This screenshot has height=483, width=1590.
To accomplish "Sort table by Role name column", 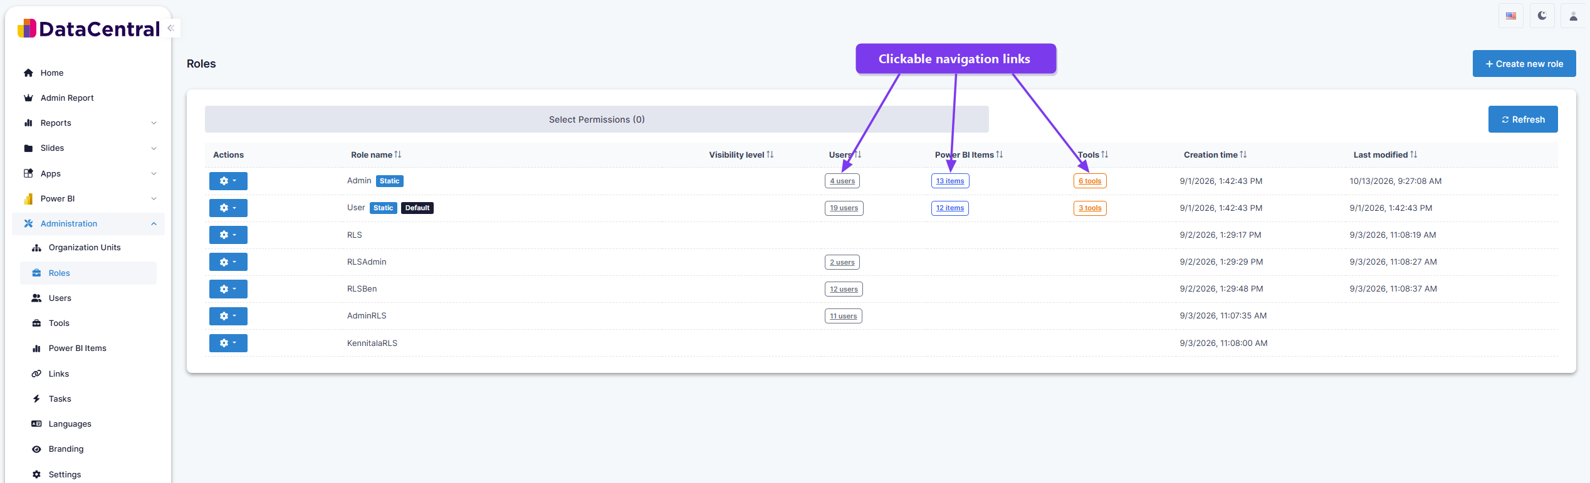I will pos(376,155).
